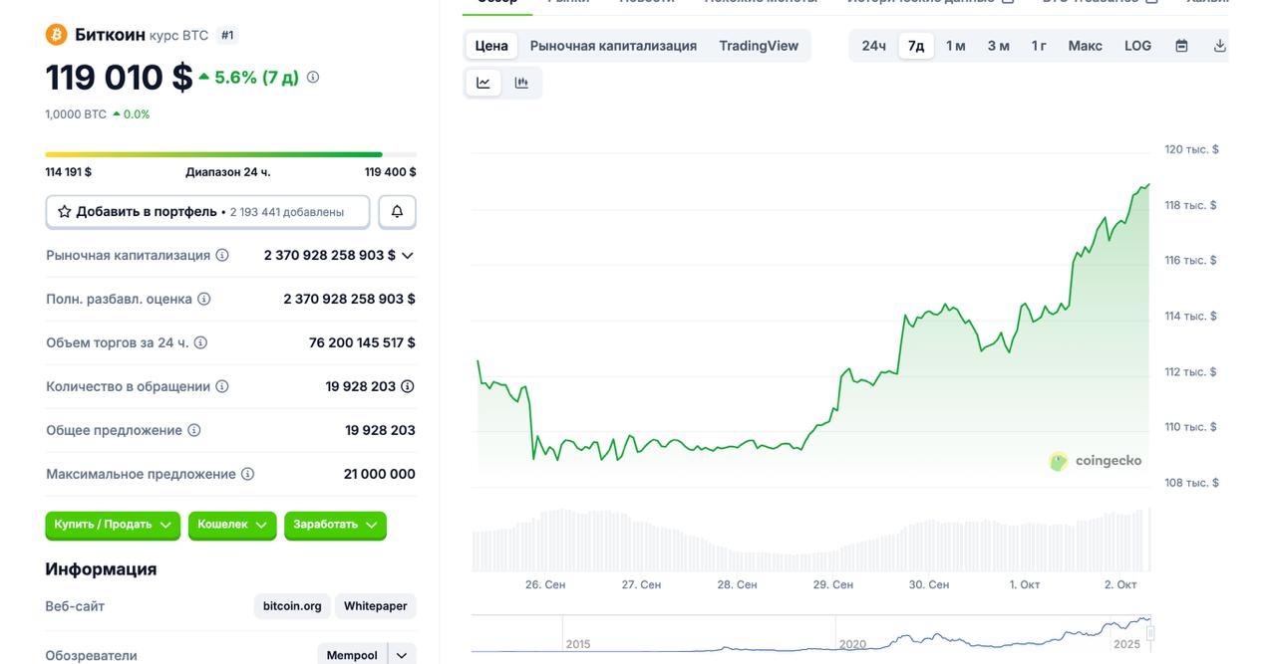Switch to line chart view icon
Screen dimensions: 1276x664
coord(483,83)
